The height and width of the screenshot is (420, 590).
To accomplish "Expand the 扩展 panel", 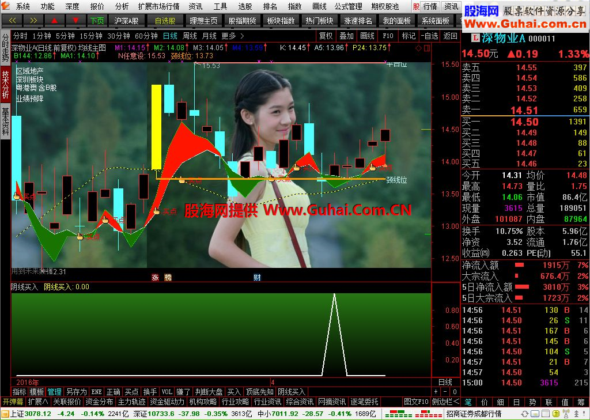I will pos(38,402).
